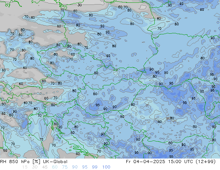Screen dimensions: 220x170
Task: Select the legend value "15"
Action: click(x=25, y=167)
